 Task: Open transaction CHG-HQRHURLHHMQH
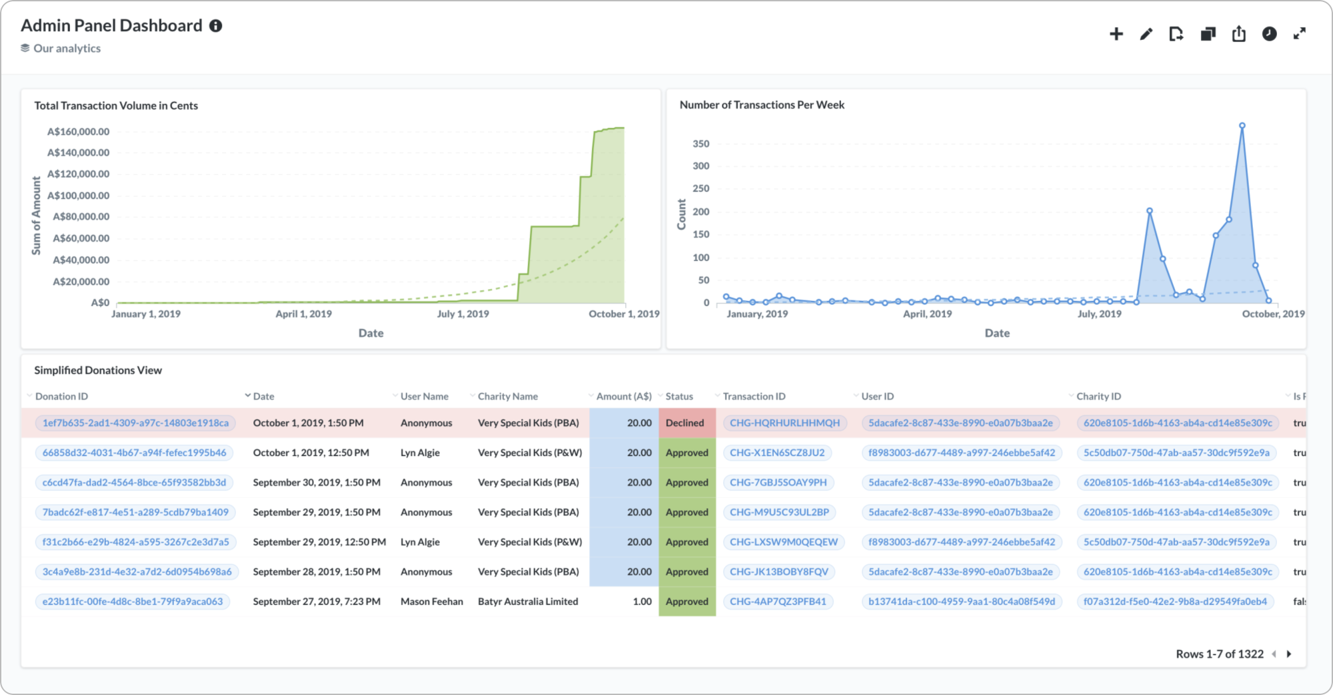(784, 423)
